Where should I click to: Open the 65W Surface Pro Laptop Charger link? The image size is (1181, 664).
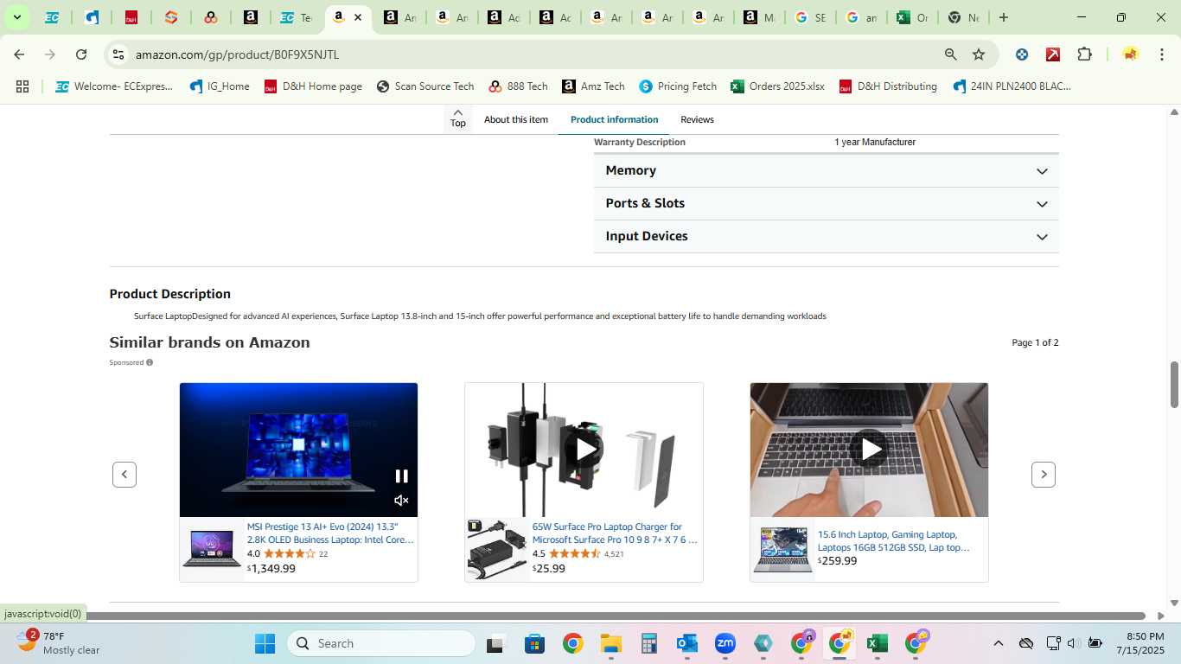click(615, 533)
